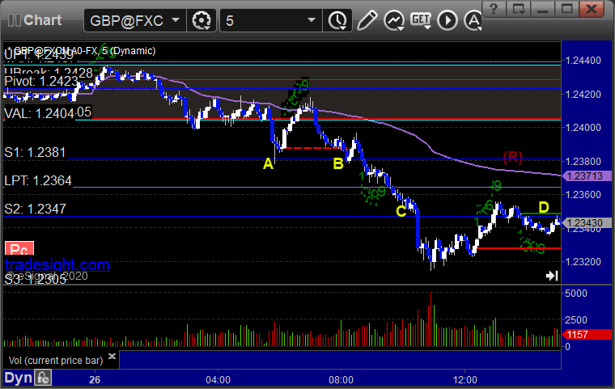Click the 1.23430 current price tag
Screen dimensions: 615x389
tap(587, 222)
